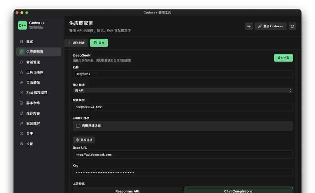
Task: Click the Codex++ green logo icon
Action: pos(22,25)
